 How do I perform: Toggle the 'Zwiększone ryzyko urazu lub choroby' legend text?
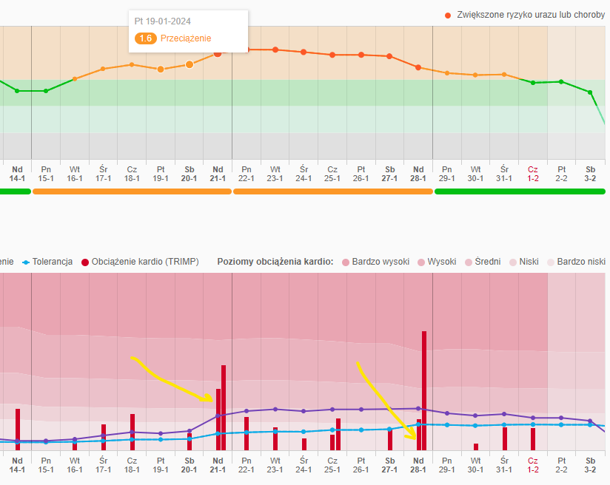click(x=531, y=15)
